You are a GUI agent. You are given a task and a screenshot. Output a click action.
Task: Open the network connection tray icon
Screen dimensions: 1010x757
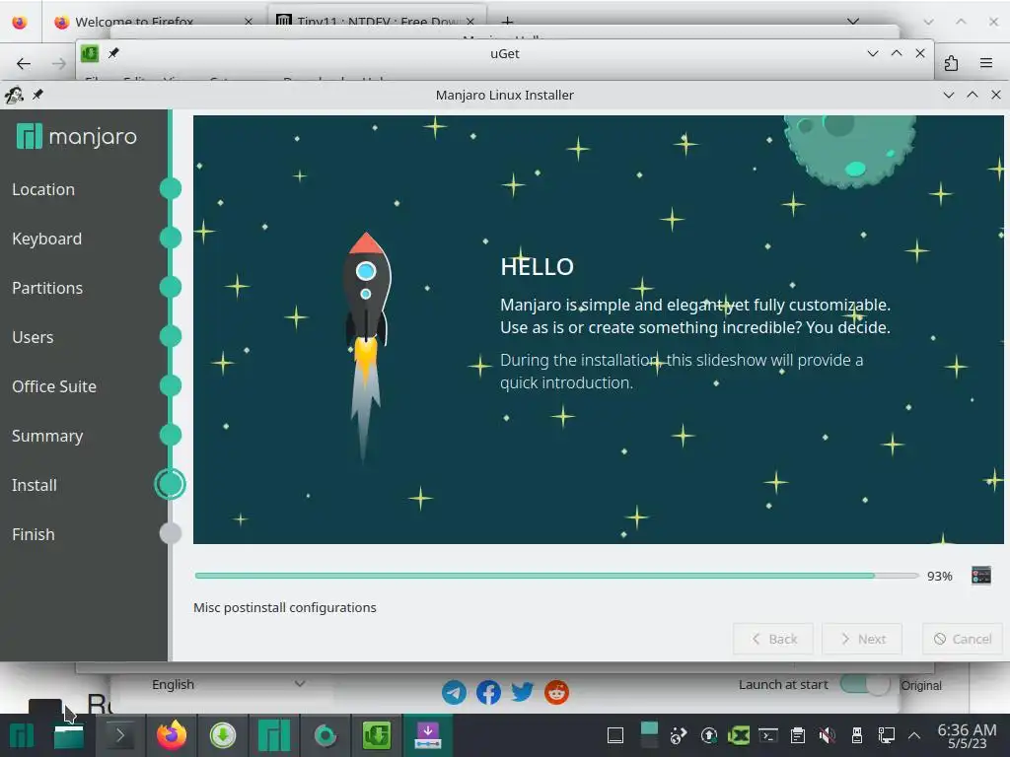point(887,735)
